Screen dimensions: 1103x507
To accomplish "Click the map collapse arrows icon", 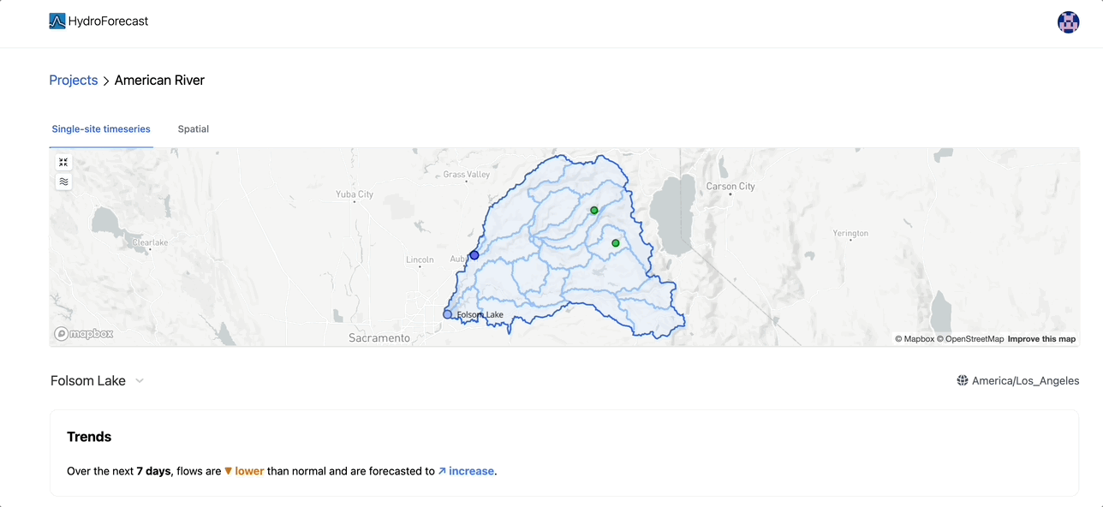I will [63, 162].
